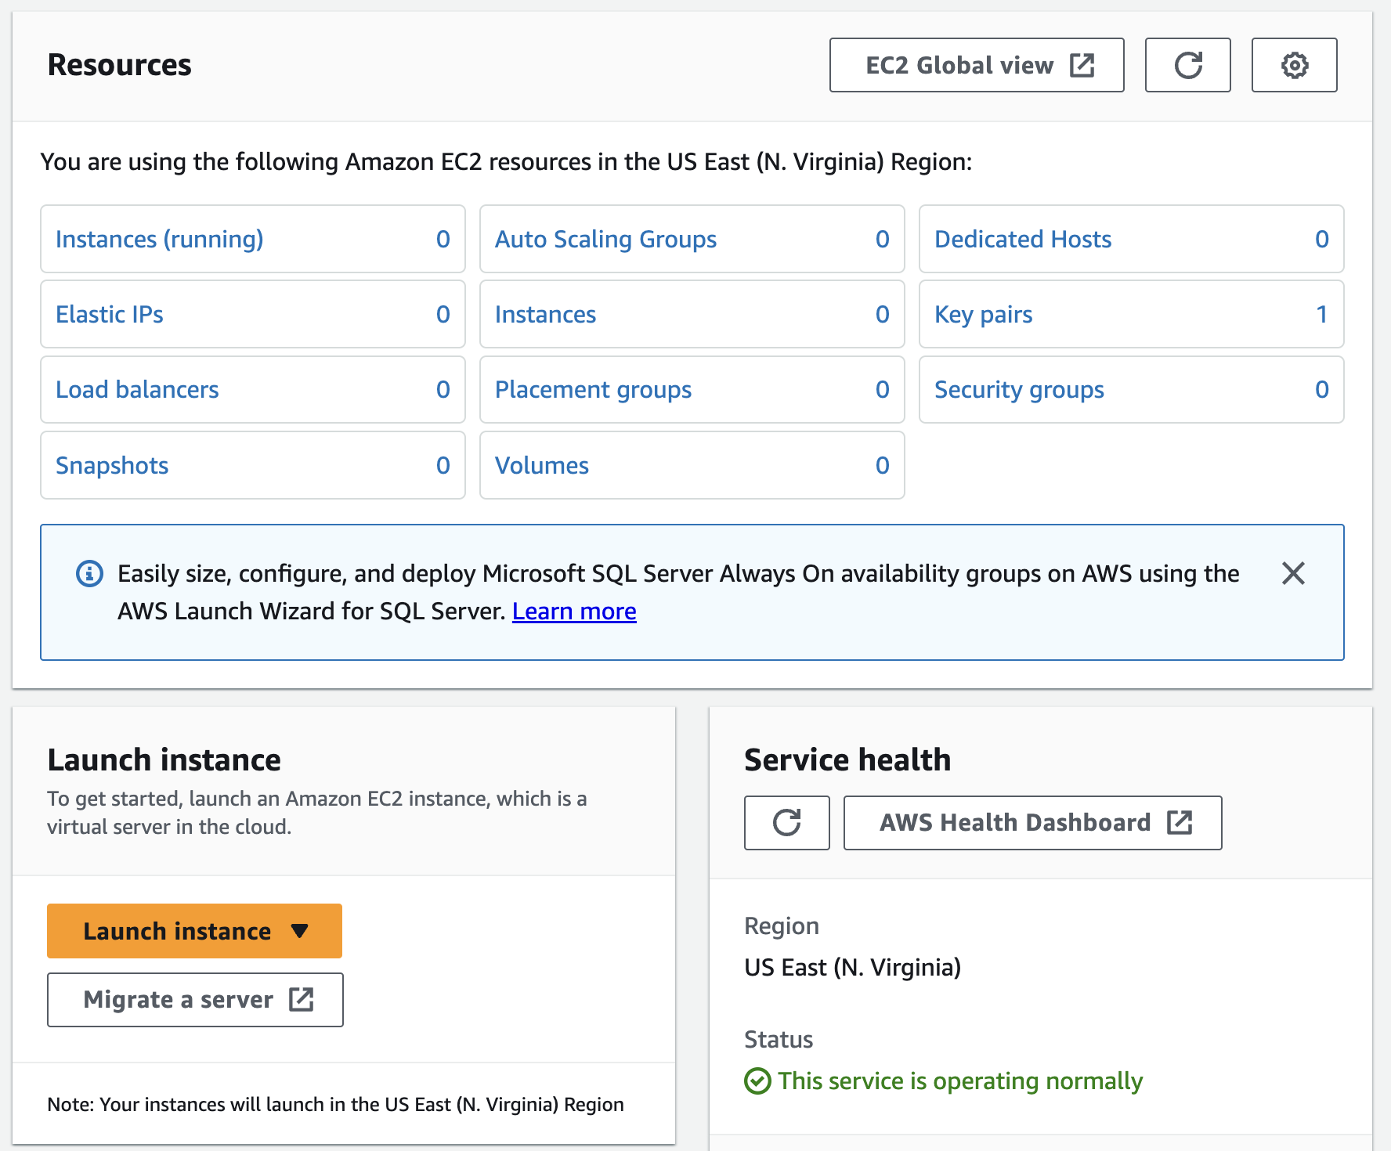Refresh the Service health status

coord(786,822)
